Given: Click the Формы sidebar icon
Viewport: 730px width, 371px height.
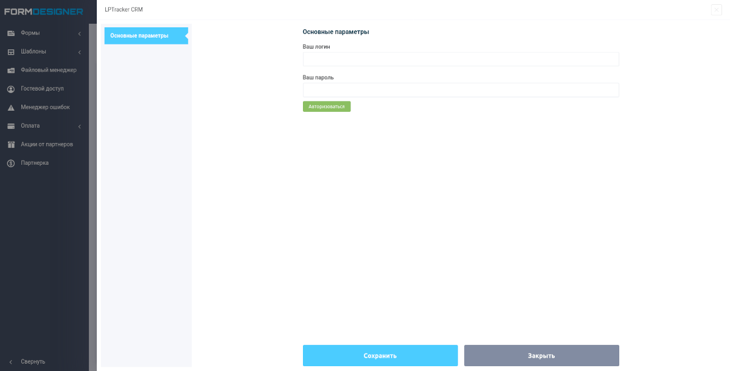Looking at the screenshot, I should (11, 33).
